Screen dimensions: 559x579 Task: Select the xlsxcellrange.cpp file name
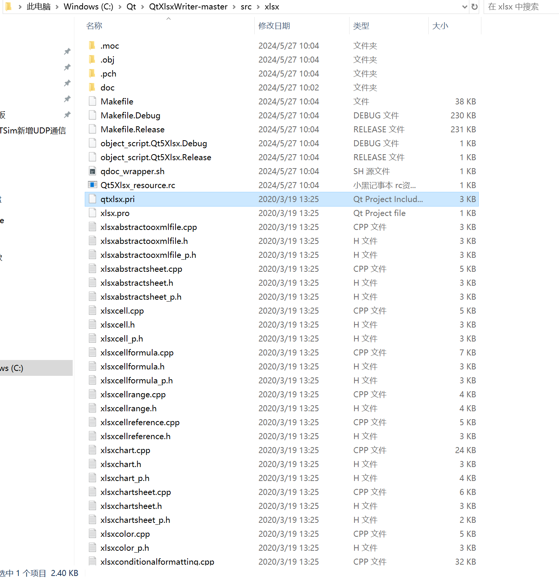pos(133,394)
